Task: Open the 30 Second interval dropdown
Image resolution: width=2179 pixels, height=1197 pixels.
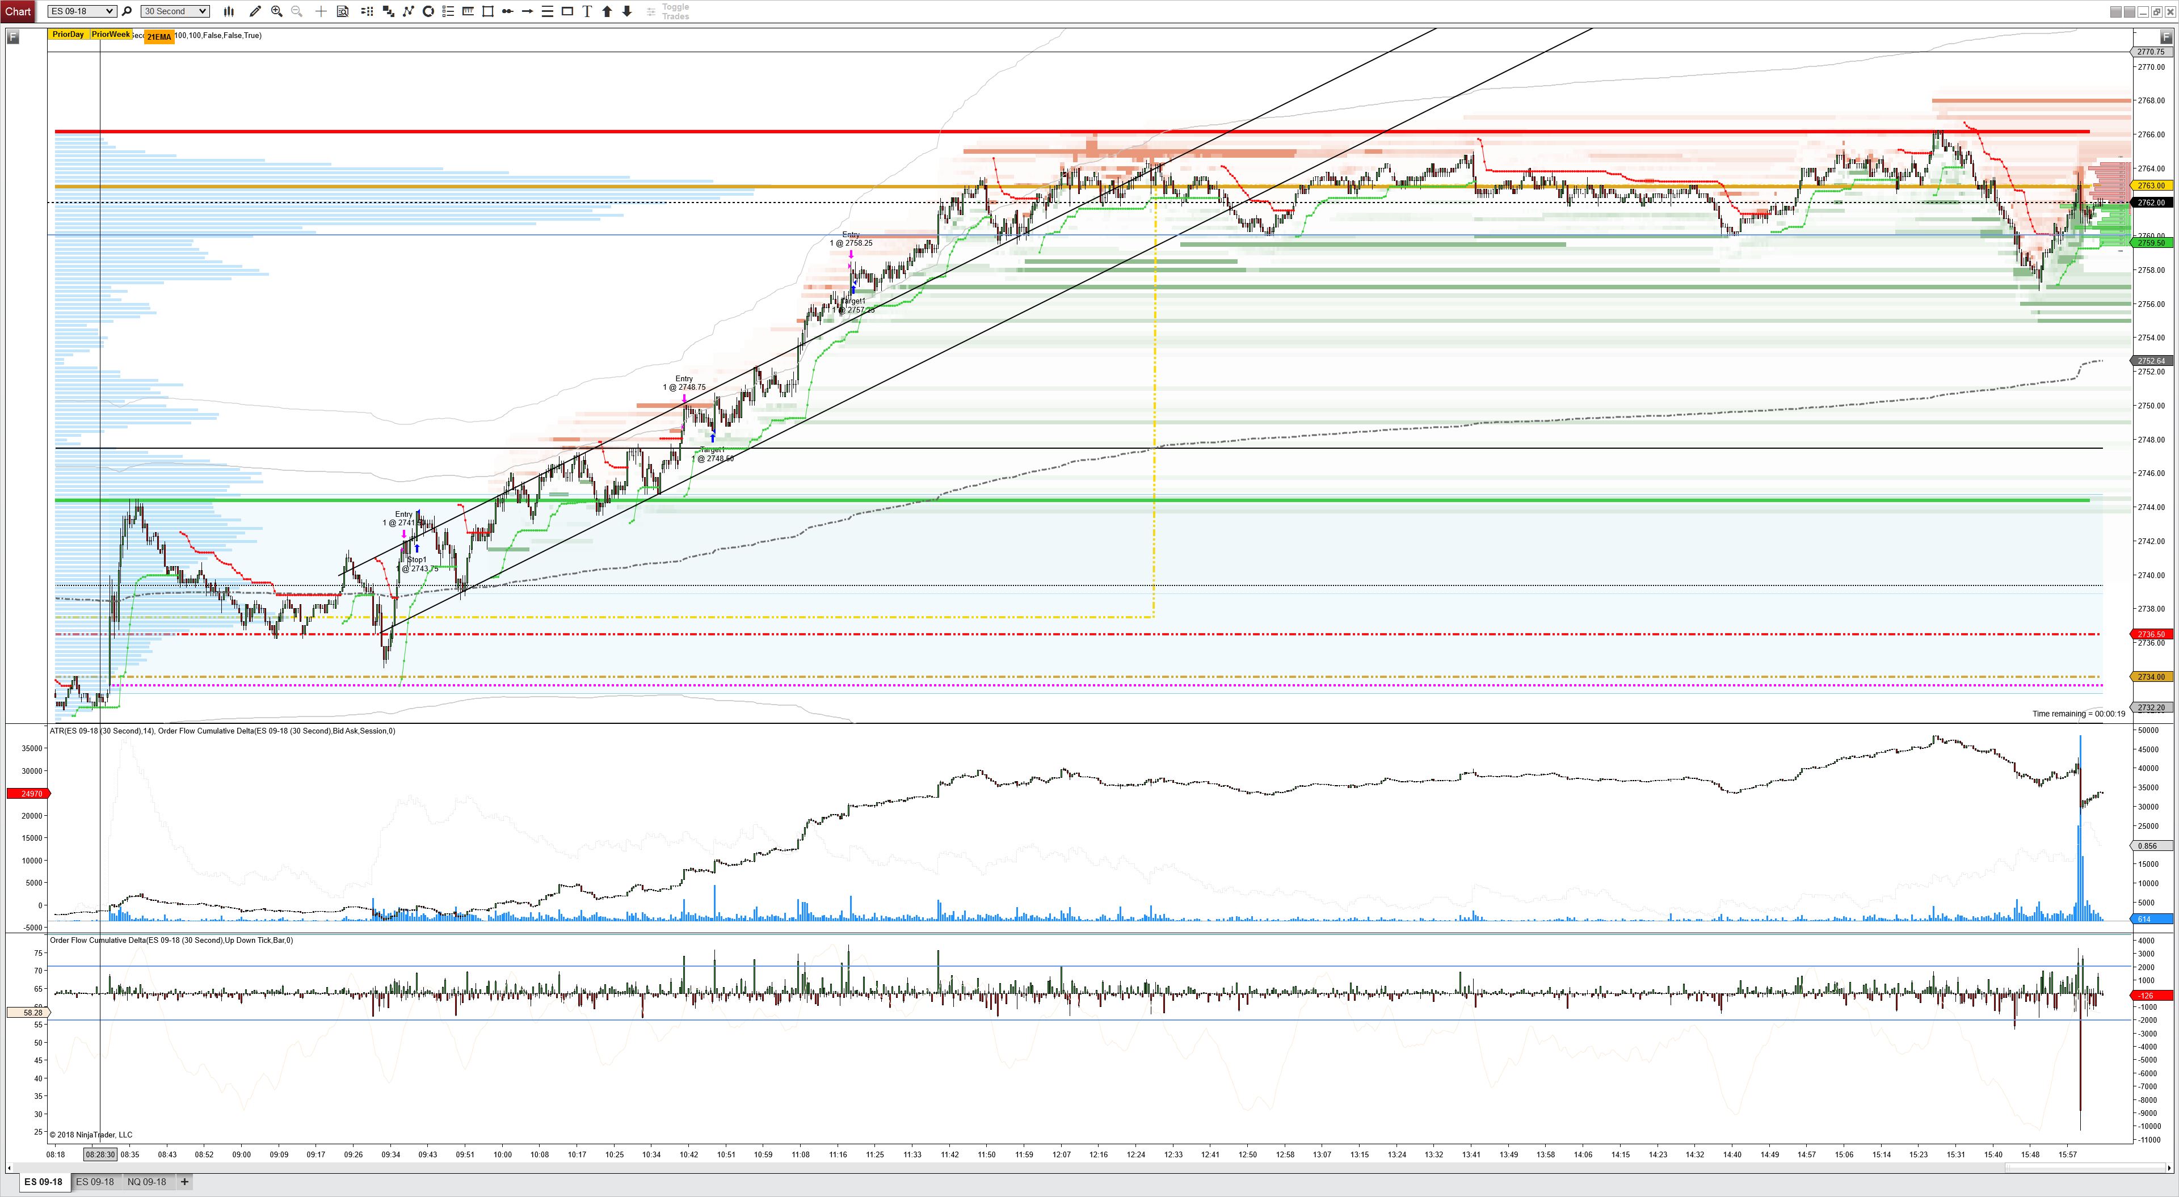Action: pos(175,11)
